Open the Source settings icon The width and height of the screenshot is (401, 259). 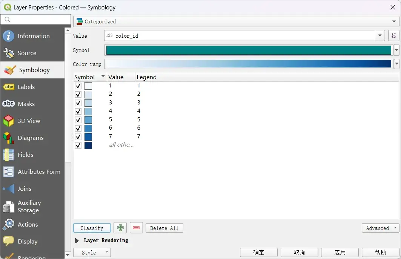point(8,53)
